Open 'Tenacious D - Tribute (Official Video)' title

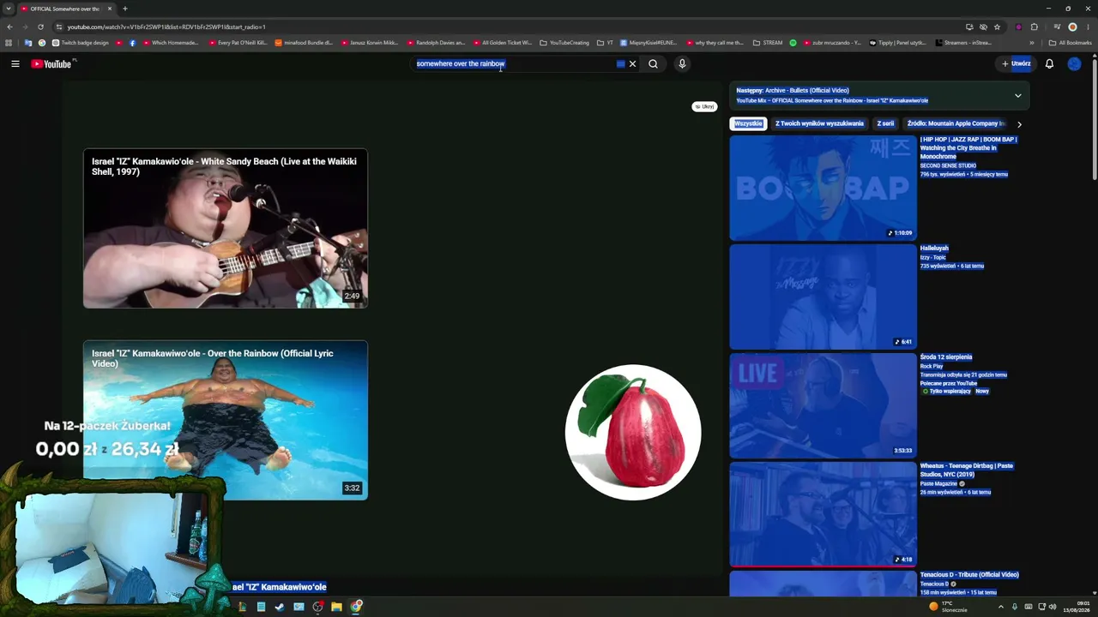969,575
